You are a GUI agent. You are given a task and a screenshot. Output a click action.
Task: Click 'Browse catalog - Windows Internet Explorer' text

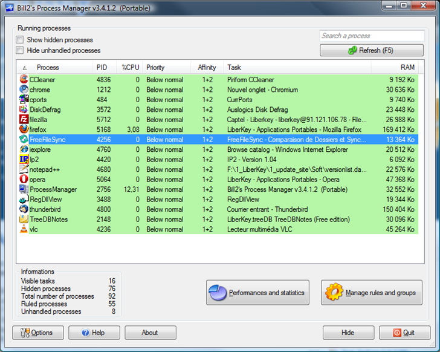[x=287, y=149]
